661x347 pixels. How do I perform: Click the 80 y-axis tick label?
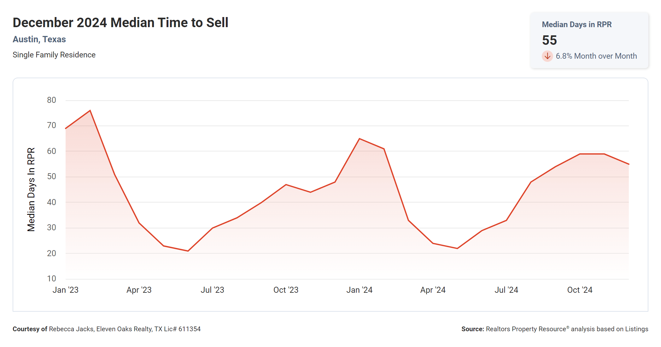[51, 100]
